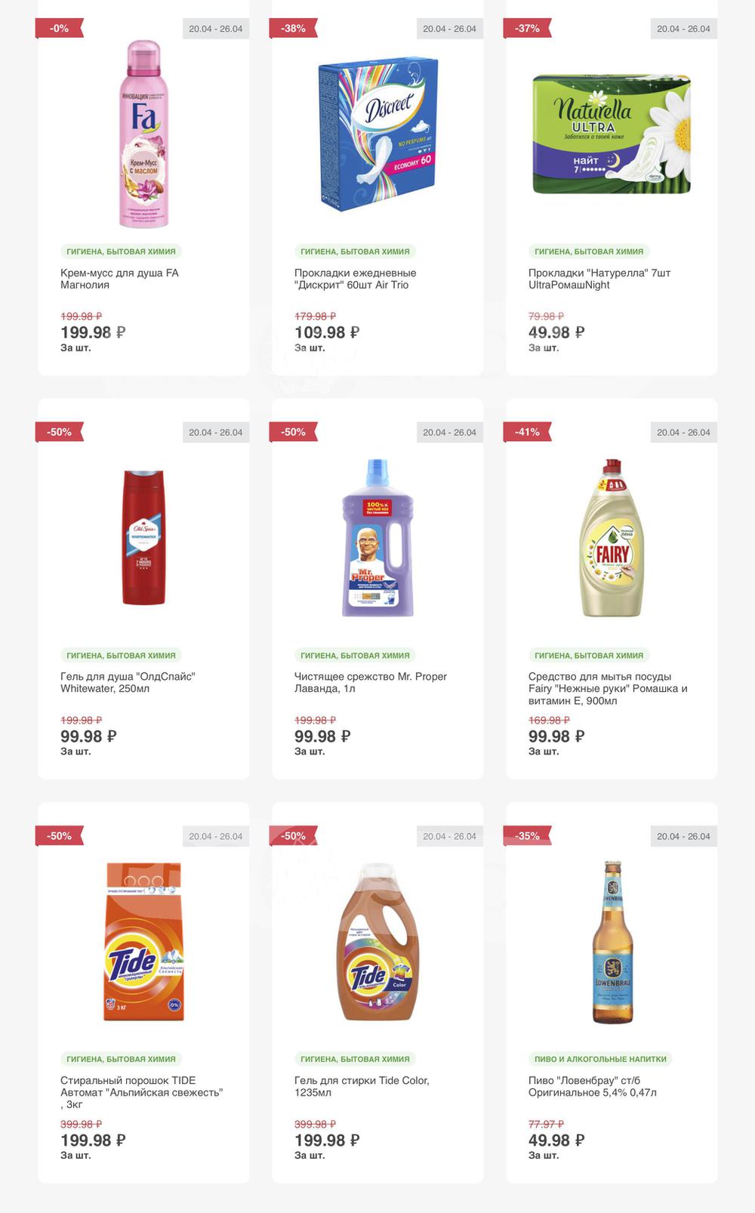755x1213 pixels.
Task: Open the Lowenbrau beer bottle image
Action: pos(612,941)
